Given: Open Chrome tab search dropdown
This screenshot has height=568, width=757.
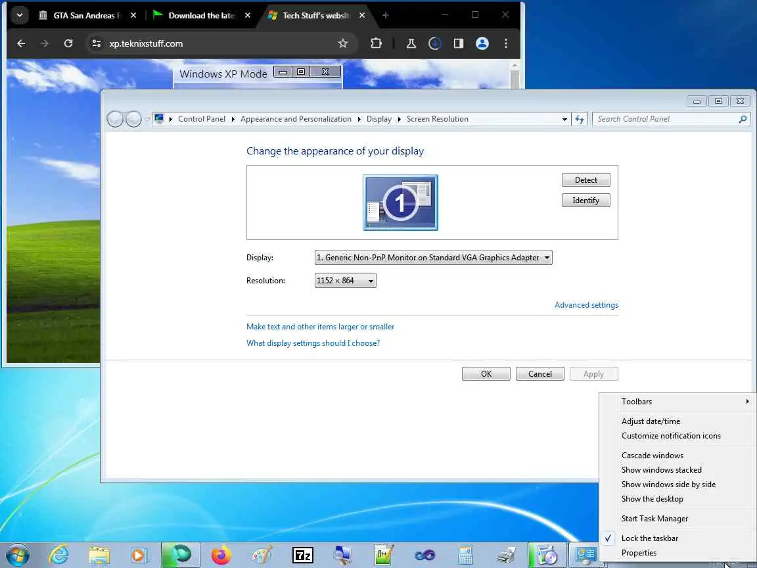Looking at the screenshot, I should (19, 16).
